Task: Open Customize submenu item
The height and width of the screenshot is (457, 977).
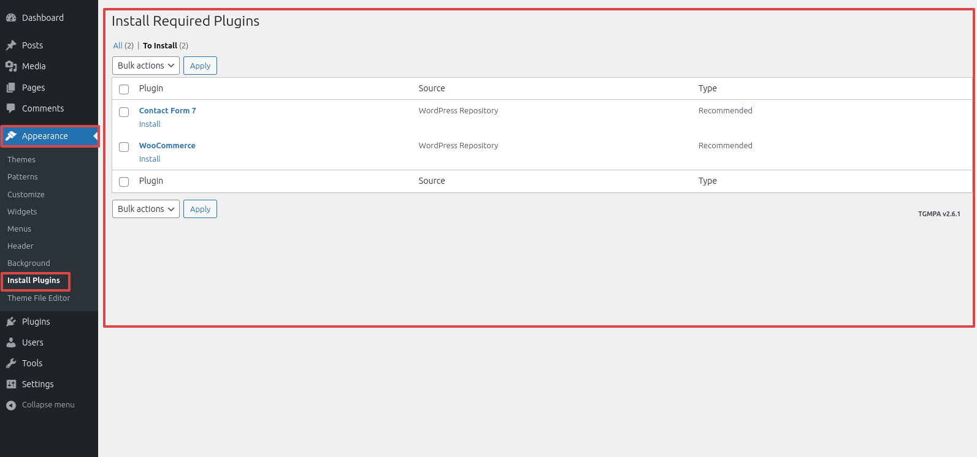Action: (x=26, y=195)
